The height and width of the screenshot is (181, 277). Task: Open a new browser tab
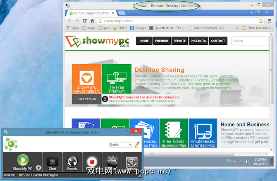(x=122, y=13)
